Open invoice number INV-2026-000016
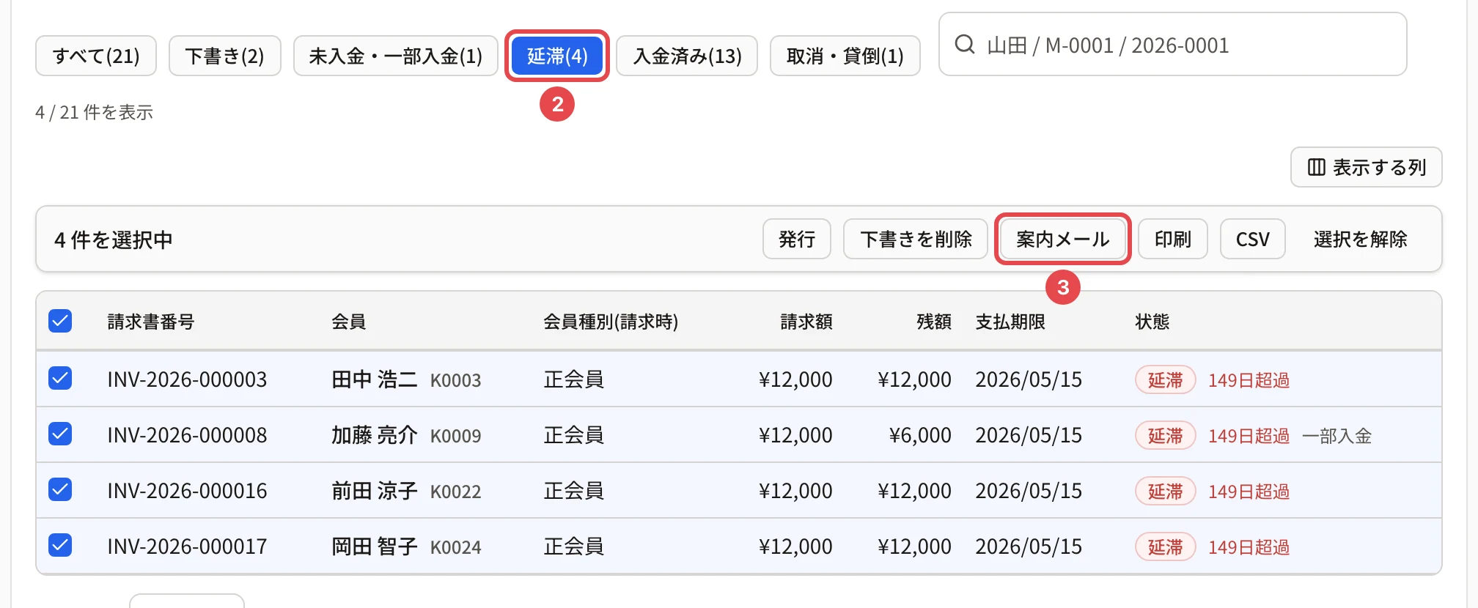This screenshot has width=1478, height=608. click(x=187, y=491)
